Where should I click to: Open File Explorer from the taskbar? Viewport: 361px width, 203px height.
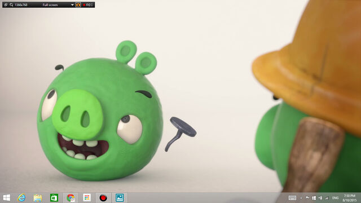[38, 198]
